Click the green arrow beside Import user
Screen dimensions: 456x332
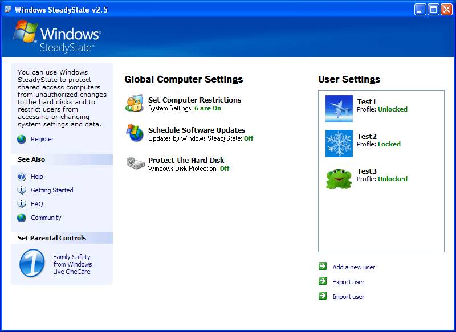click(323, 296)
